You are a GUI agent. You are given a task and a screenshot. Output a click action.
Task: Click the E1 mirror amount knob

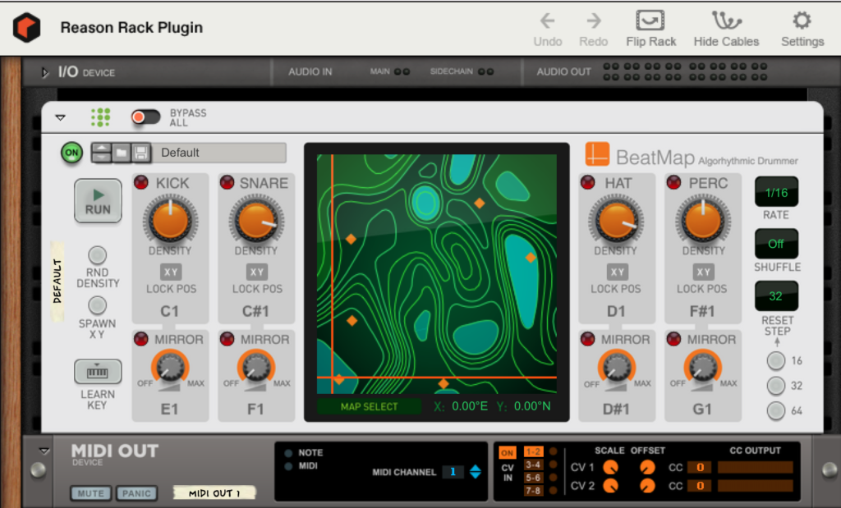[170, 368]
